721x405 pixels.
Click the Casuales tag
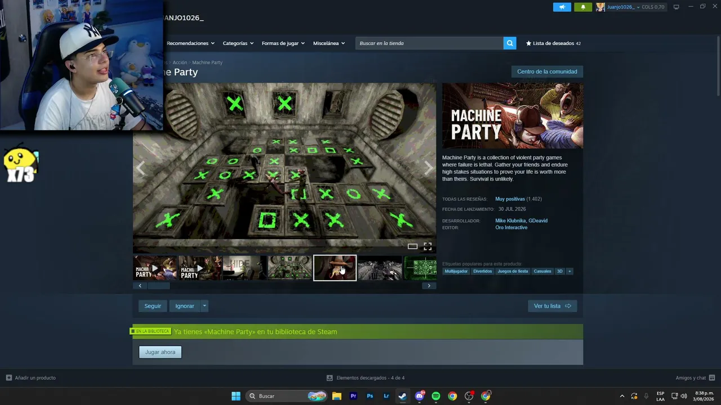[542, 271]
